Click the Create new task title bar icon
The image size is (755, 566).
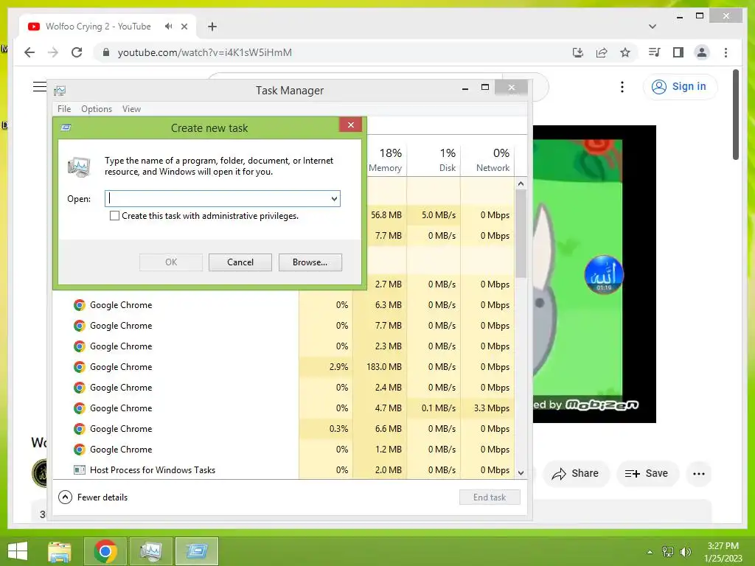(x=66, y=128)
